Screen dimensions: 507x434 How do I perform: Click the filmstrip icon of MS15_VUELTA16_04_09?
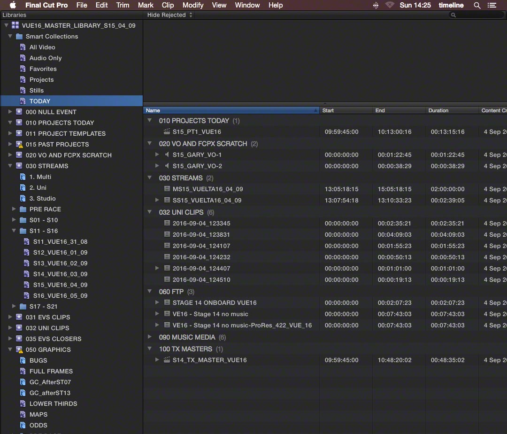tap(167, 189)
